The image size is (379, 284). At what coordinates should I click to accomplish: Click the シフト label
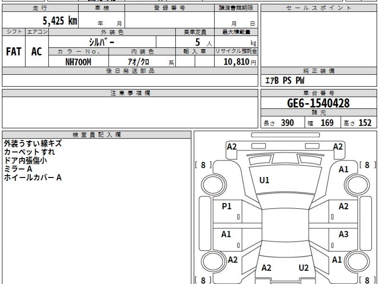[14, 32]
